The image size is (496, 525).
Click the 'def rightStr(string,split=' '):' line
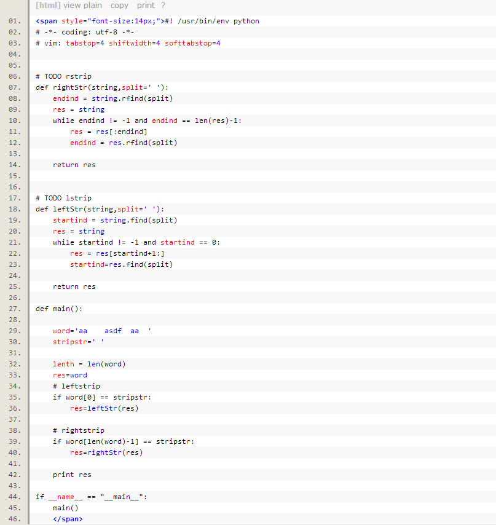pyautogui.click(x=102, y=87)
